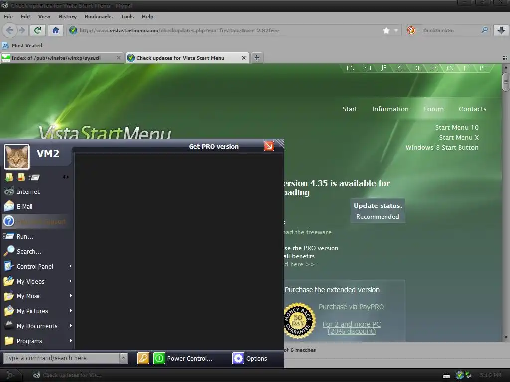Switch to the Index of /pub/winsite tab
Viewport: 510px width, 382px height.
tap(56, 58)
